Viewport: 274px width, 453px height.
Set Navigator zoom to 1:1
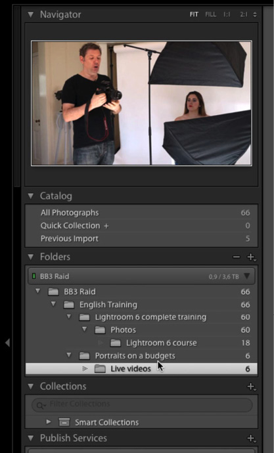(x=227, y=14)
